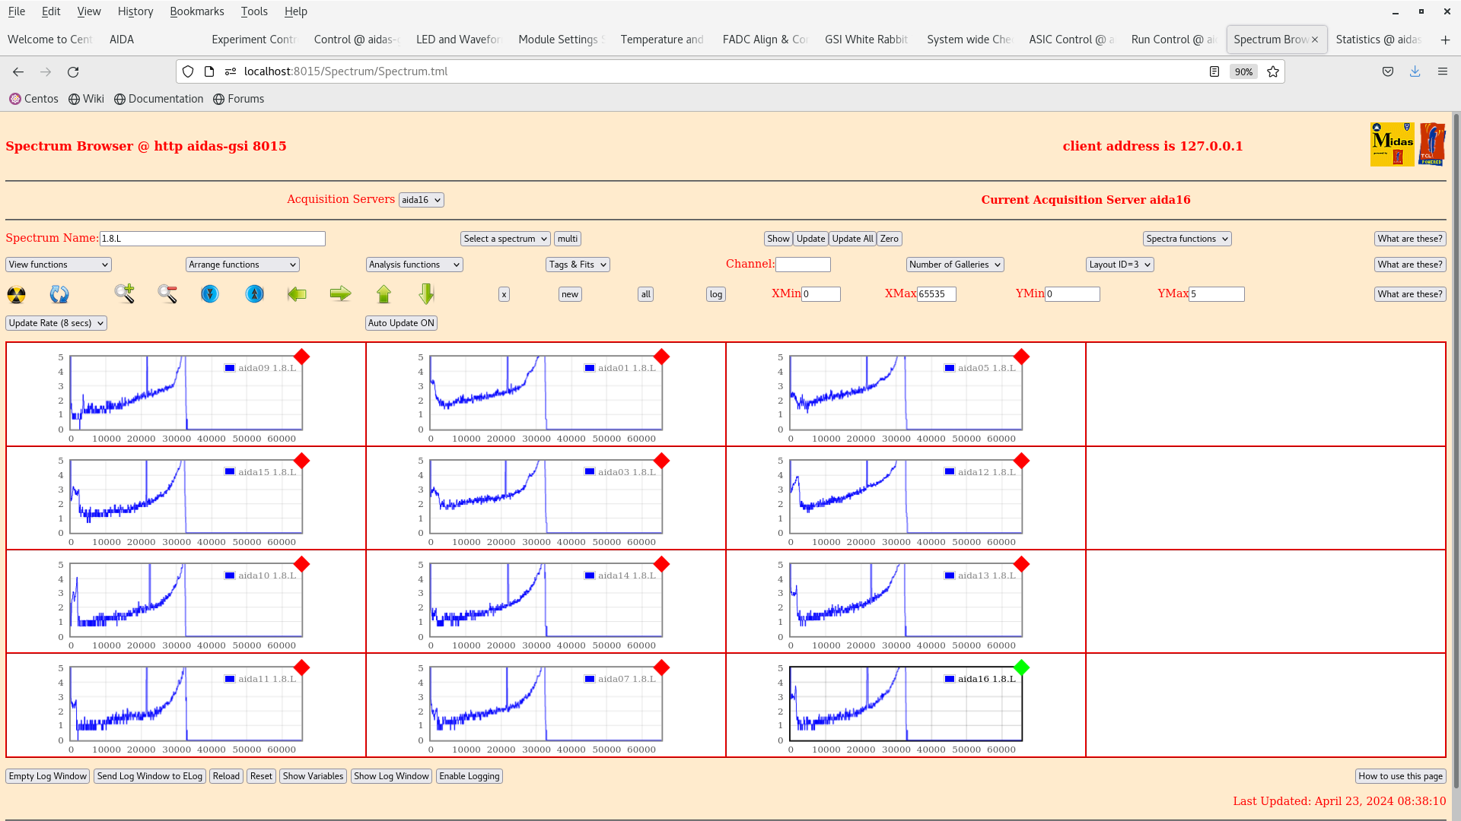Viewport: 1461px width, 821px height.
Task: Click the Update All button
Action: point(852,239)
